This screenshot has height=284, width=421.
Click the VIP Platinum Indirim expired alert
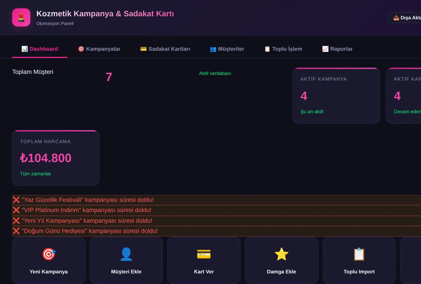(x=216, y=210)
